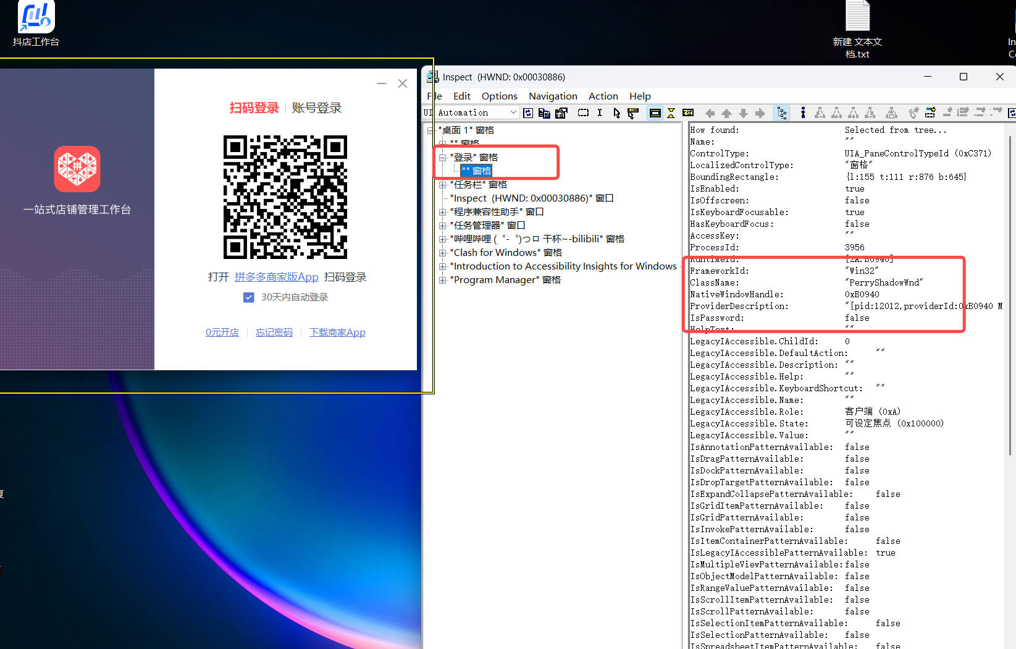Expand the bilibili 窗格 tree node
Viewport: 1016px width, 649px height.
click(x=442, y=239)
